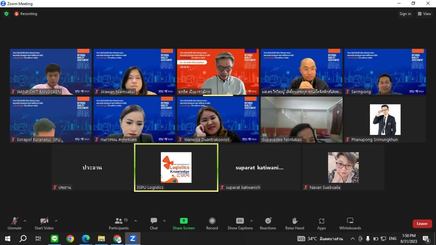436x245 pixels.
Task: Open the Participants panel
Action: pyautogui.click(x=119, y=224)
